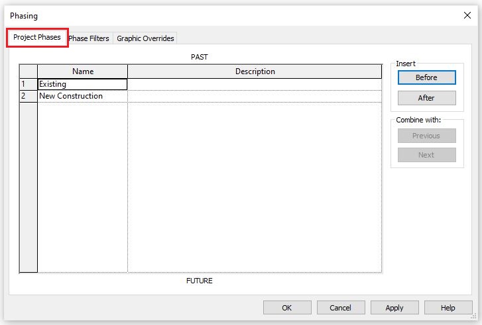Open Help for the Phasing dialog
The height and width of the screenshot is (325, 482).
[448, 308]
